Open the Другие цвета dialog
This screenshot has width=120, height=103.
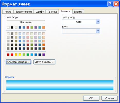[44, 62]
